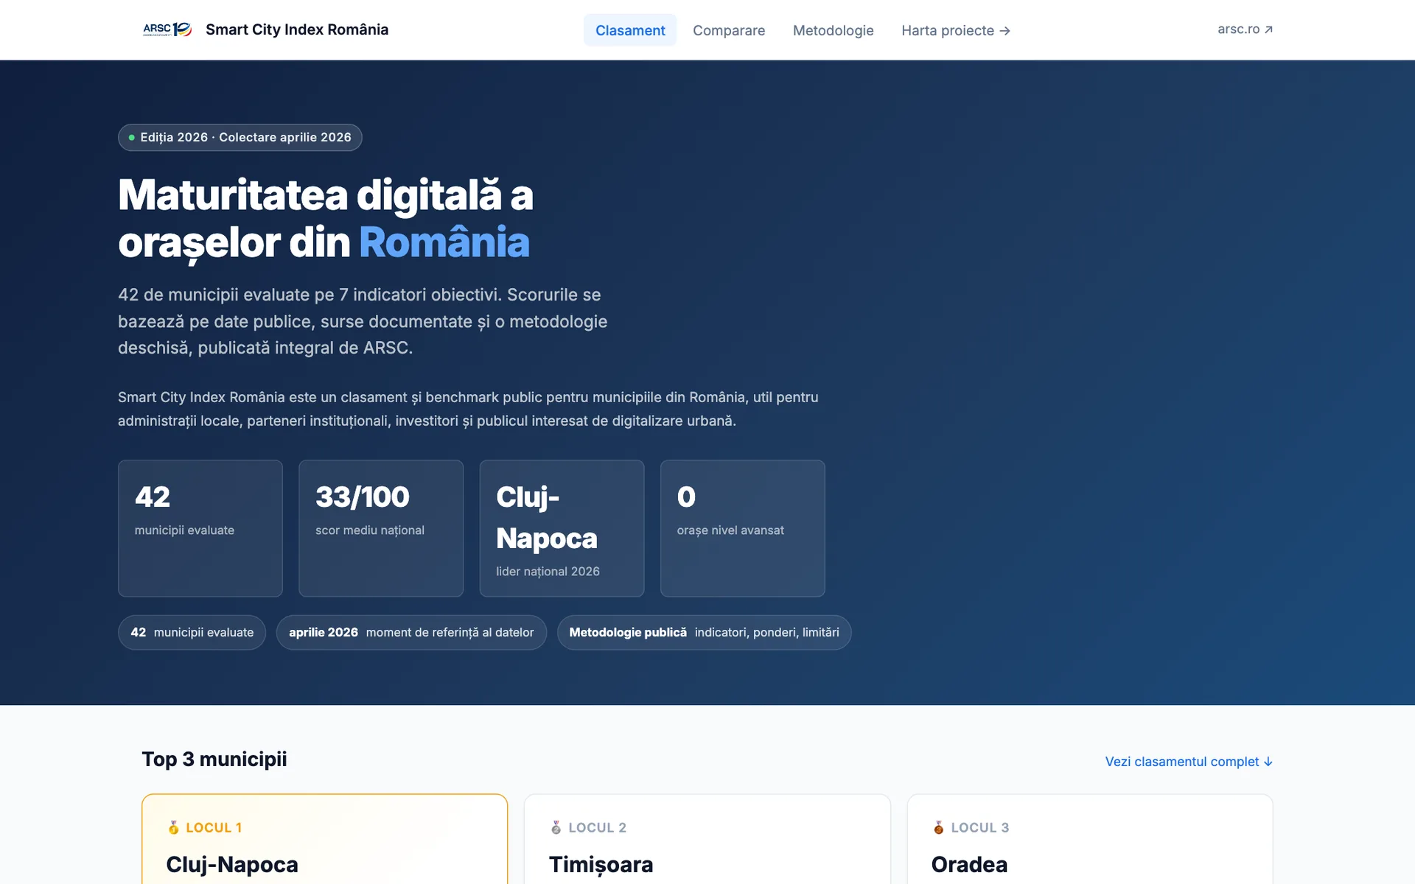Open the Timișoara top municipality card
Image resolution: width=1415 pixels, height=884 pixels.
(707, 839)
